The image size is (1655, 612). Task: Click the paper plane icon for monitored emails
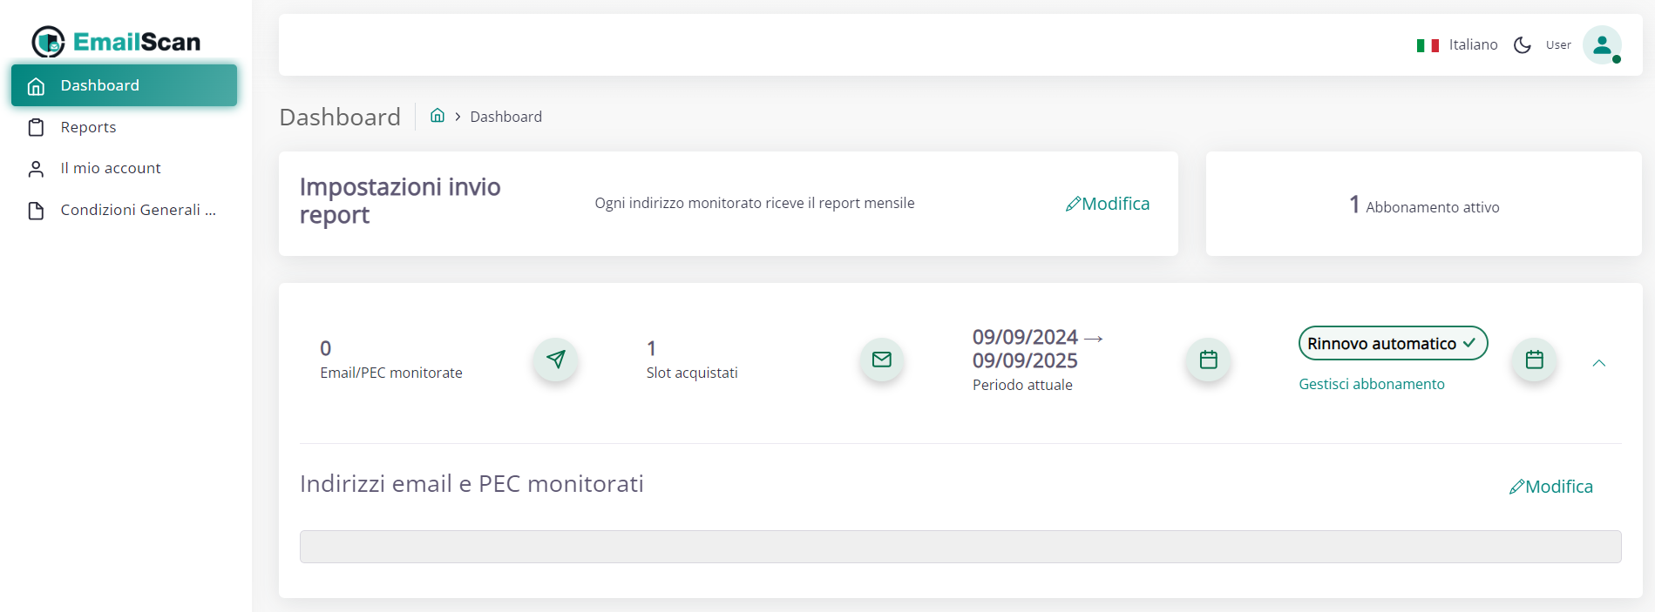point(555,360)
